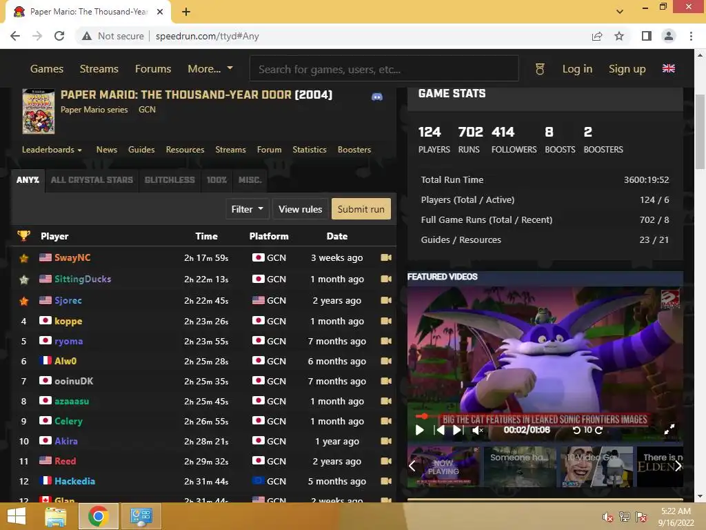The height and width of the screenshot is (530, 706).
Task: Open video for koppe's run
Action: (x=386, y=321)
